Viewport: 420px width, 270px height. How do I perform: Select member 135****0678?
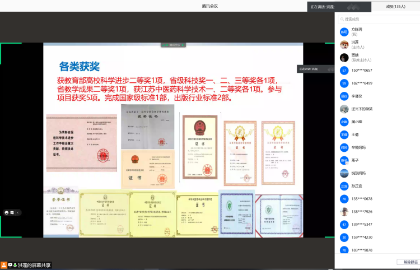(362, 199)
